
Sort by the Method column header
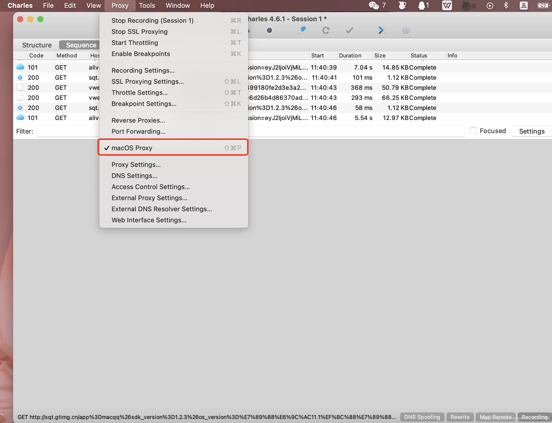pos(71,55)
